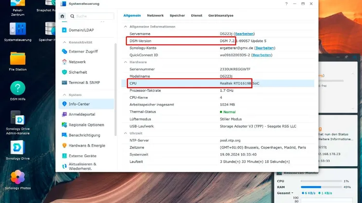The height and width of the screenshot is (203, 362).
Task: Collapse the Hardware section
Action: [125, 62]
